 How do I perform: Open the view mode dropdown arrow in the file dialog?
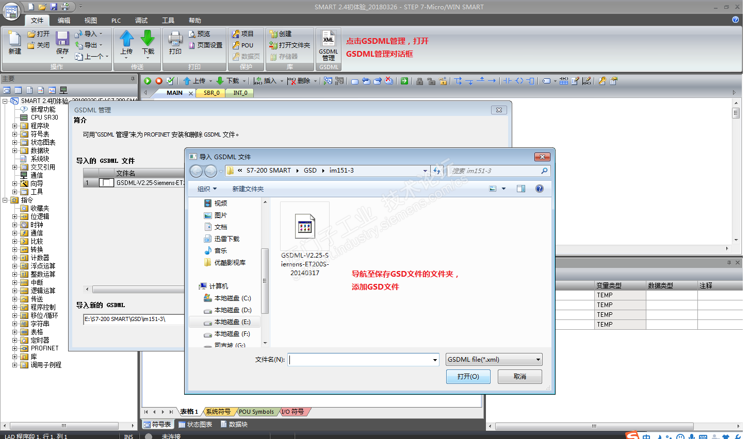point(503,189)
